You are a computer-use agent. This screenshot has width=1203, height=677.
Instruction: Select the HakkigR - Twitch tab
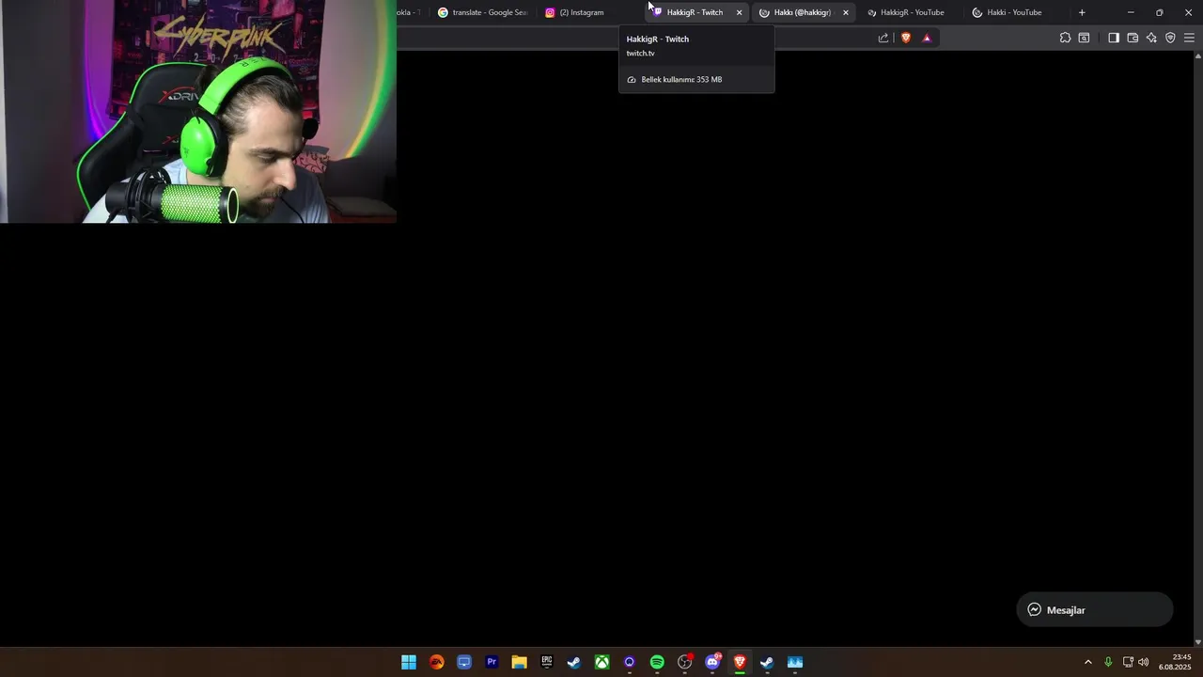(695, 12)
